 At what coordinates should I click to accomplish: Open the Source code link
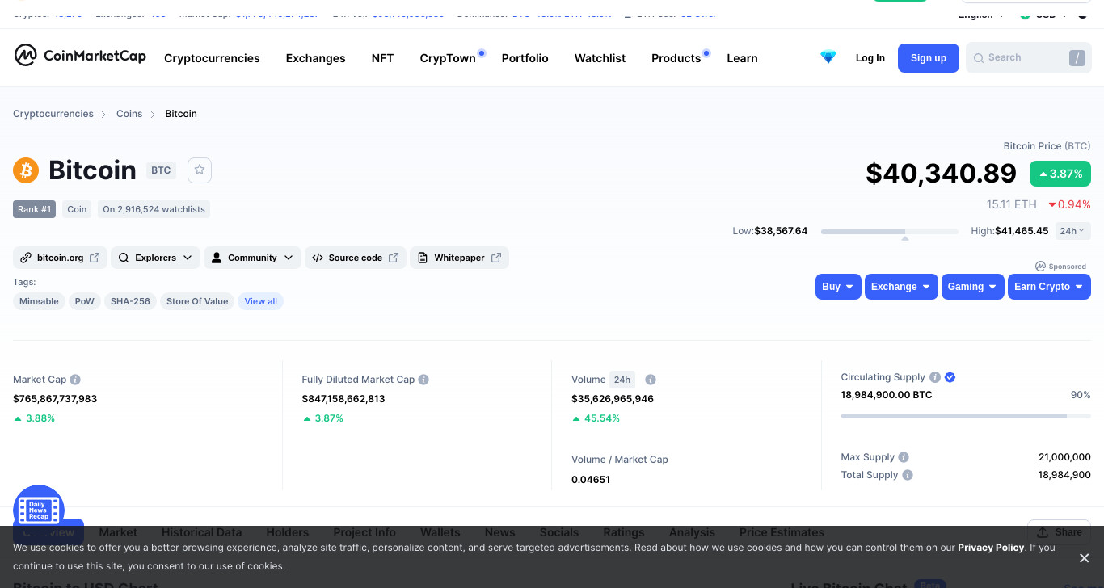(x=355, y=258)
